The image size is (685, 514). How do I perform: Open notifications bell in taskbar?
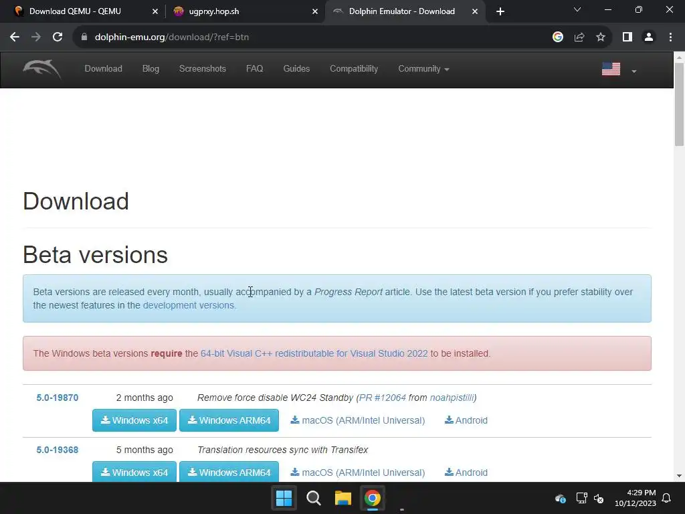coord(666,498)
